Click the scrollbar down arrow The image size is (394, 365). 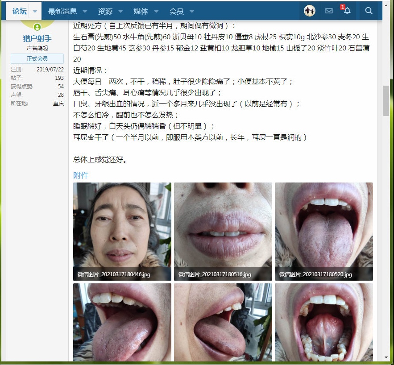click(386, 357)
